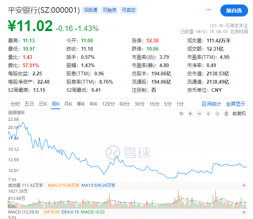Open 区间统计 range statistics link

pos(211,104)
